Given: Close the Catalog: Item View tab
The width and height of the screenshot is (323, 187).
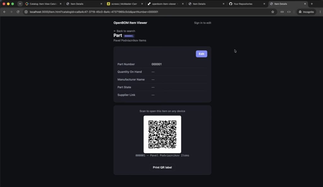Looking at the screenshot, I should tap(61, 4).
